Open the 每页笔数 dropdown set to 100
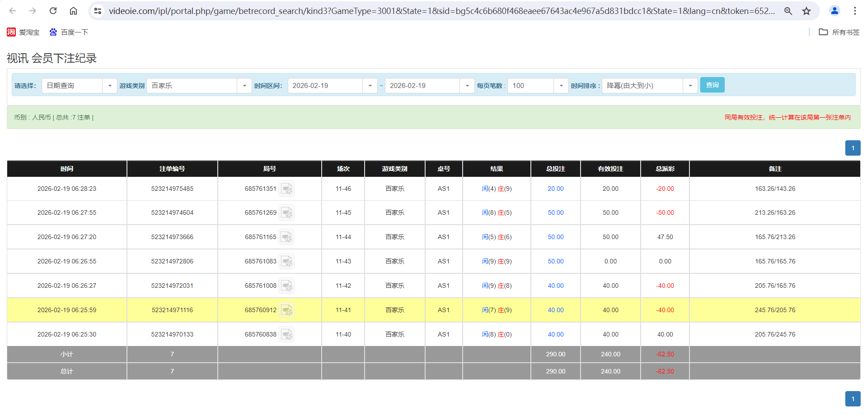The width and height of the screenshot is (867, 415). coord(561,85)
